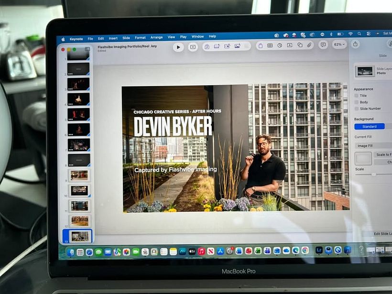Image resolution: width=392 pixels, height=294 pixels.
Task: Open the Insert menu
Action: pyautogui.click(x=113, y=38)
